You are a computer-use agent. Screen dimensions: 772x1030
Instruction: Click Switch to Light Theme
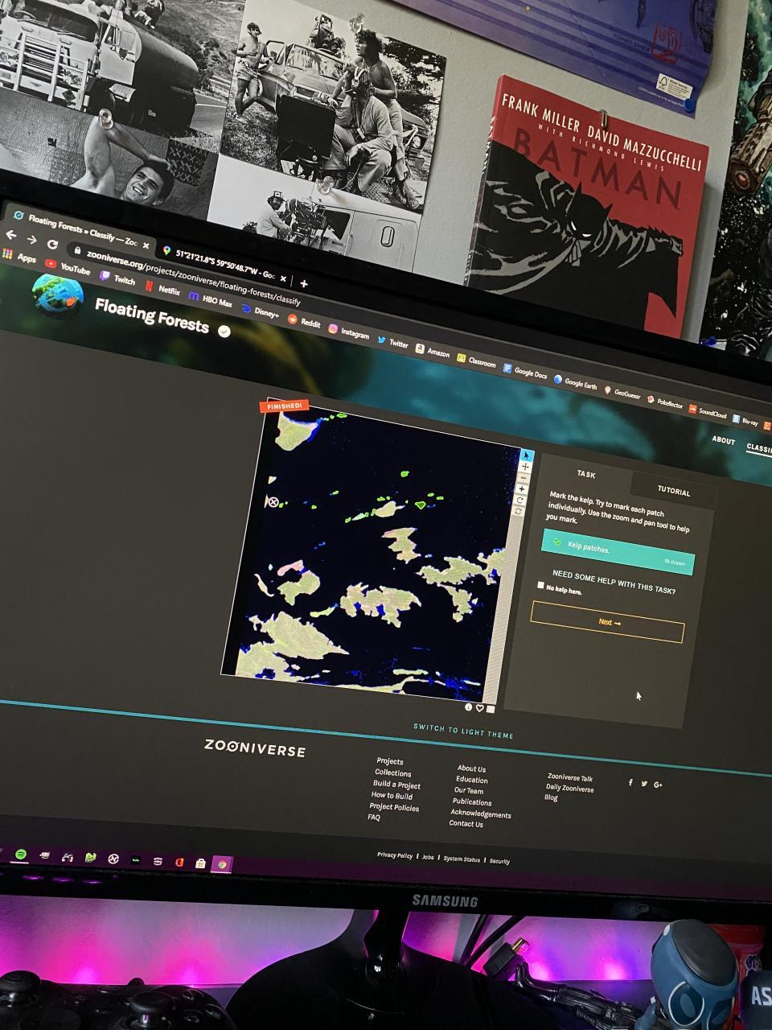(x=463, y=730)
